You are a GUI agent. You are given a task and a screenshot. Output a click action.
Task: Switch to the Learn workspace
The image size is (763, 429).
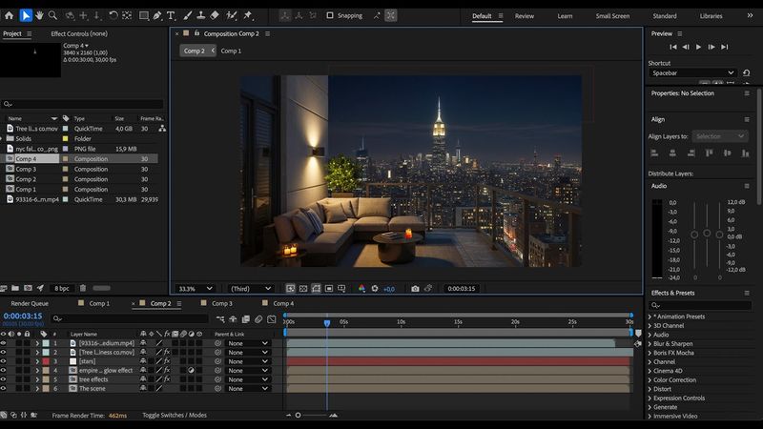tap(565, 16)
